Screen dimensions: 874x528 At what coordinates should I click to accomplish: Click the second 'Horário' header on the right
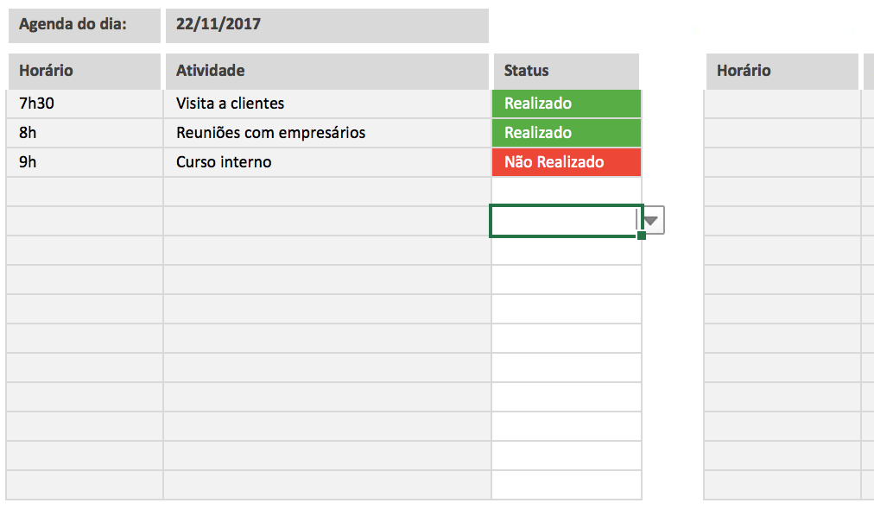coord(782,71)
